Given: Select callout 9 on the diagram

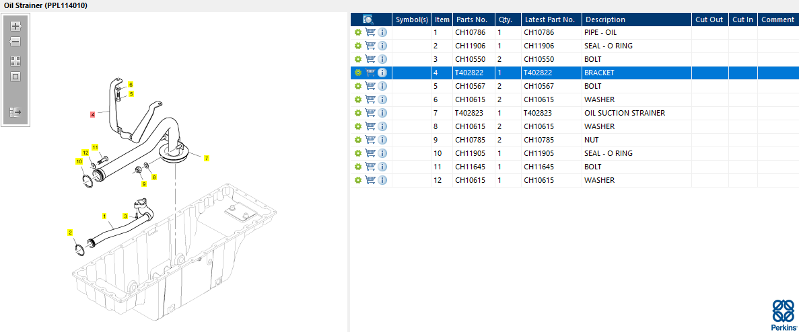Looking at the screenshot, I should pyautogui.click(x=143, y=184).
